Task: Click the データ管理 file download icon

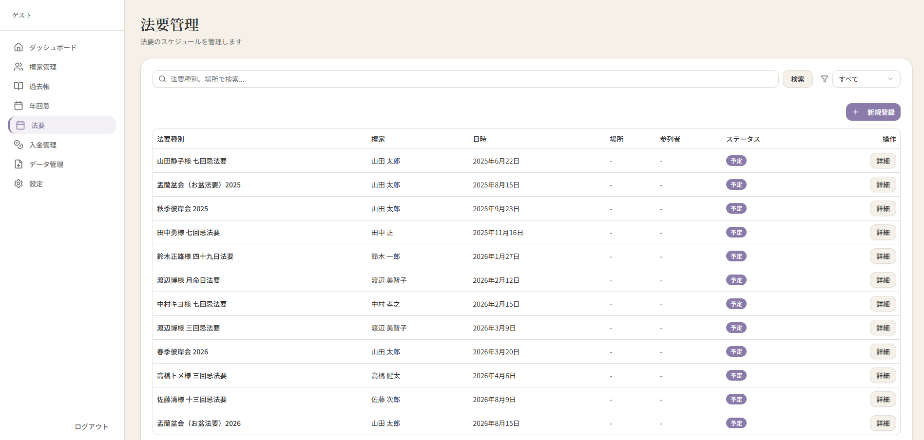Action: (19, 164)
